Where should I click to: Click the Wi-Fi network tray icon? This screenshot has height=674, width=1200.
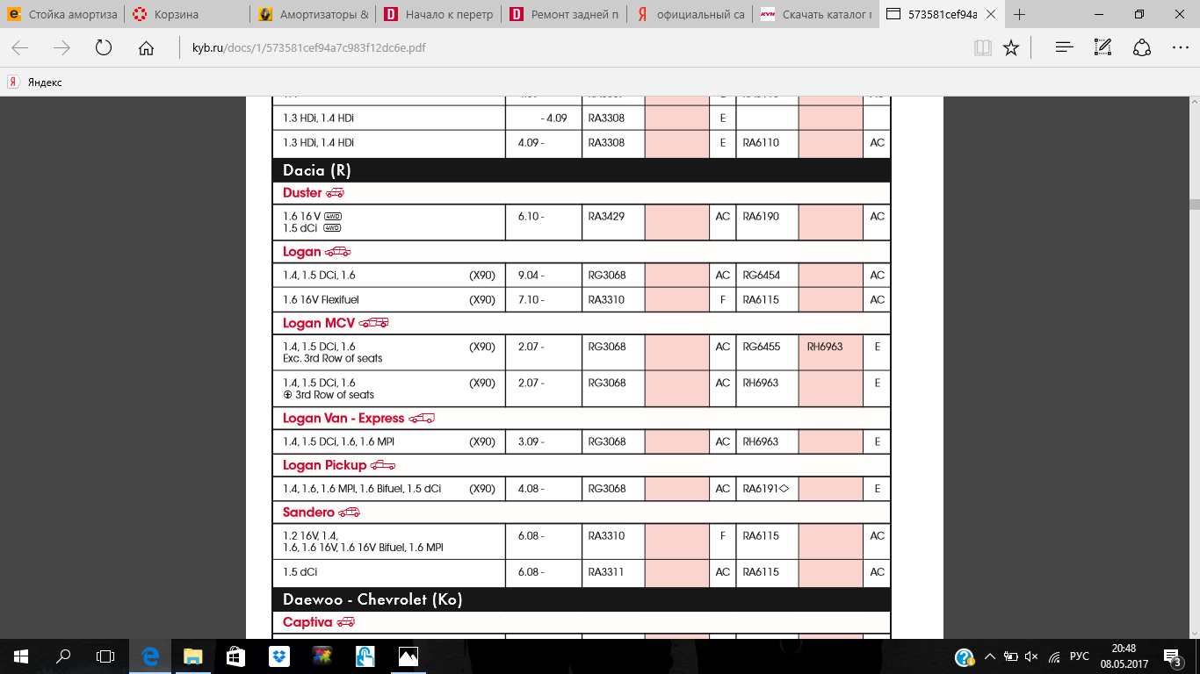click(x=1053, y=656)
